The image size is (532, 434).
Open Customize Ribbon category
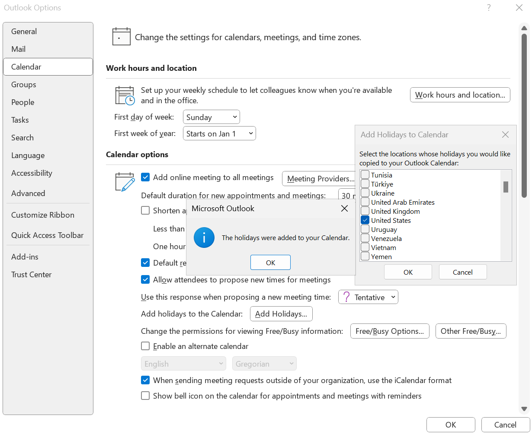[x=48, y=215]
